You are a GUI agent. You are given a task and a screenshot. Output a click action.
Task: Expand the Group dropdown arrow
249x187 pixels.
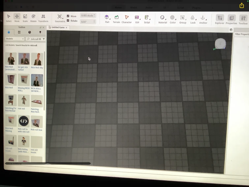click(186, 19)
